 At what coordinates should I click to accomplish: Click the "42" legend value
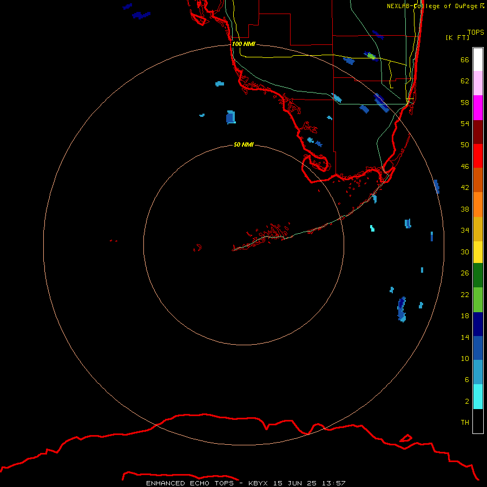pos(465,188)
